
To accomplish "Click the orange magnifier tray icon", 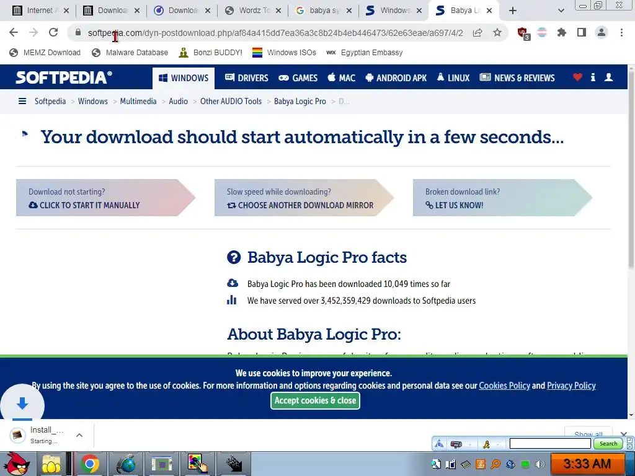I will [x=495, y=464].
